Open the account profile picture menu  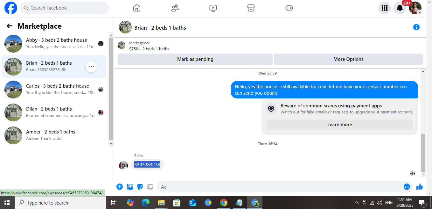click(x=415, y=8)
